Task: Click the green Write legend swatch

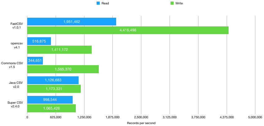Action: [x=172, y=3]
